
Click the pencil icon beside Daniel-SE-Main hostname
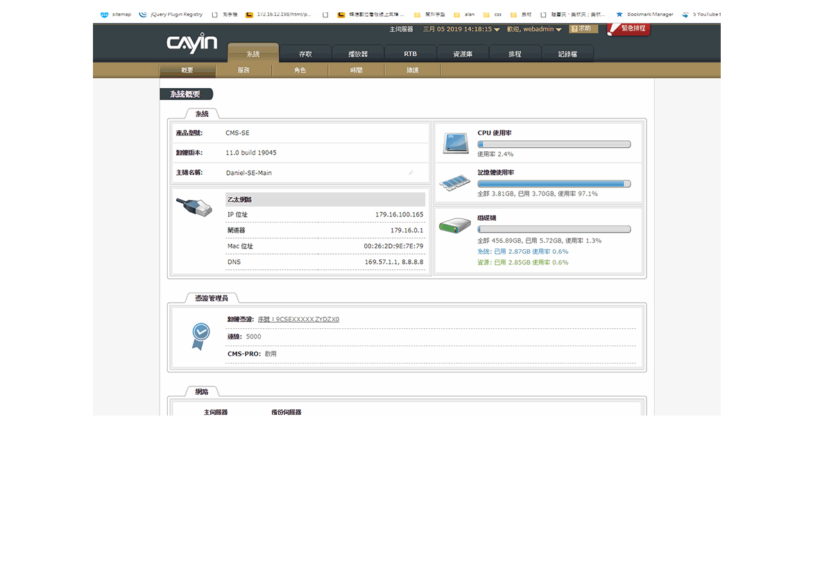[411, 173]
